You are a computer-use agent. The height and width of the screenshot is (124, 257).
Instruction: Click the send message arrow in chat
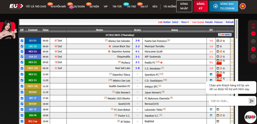coord(252,101)
